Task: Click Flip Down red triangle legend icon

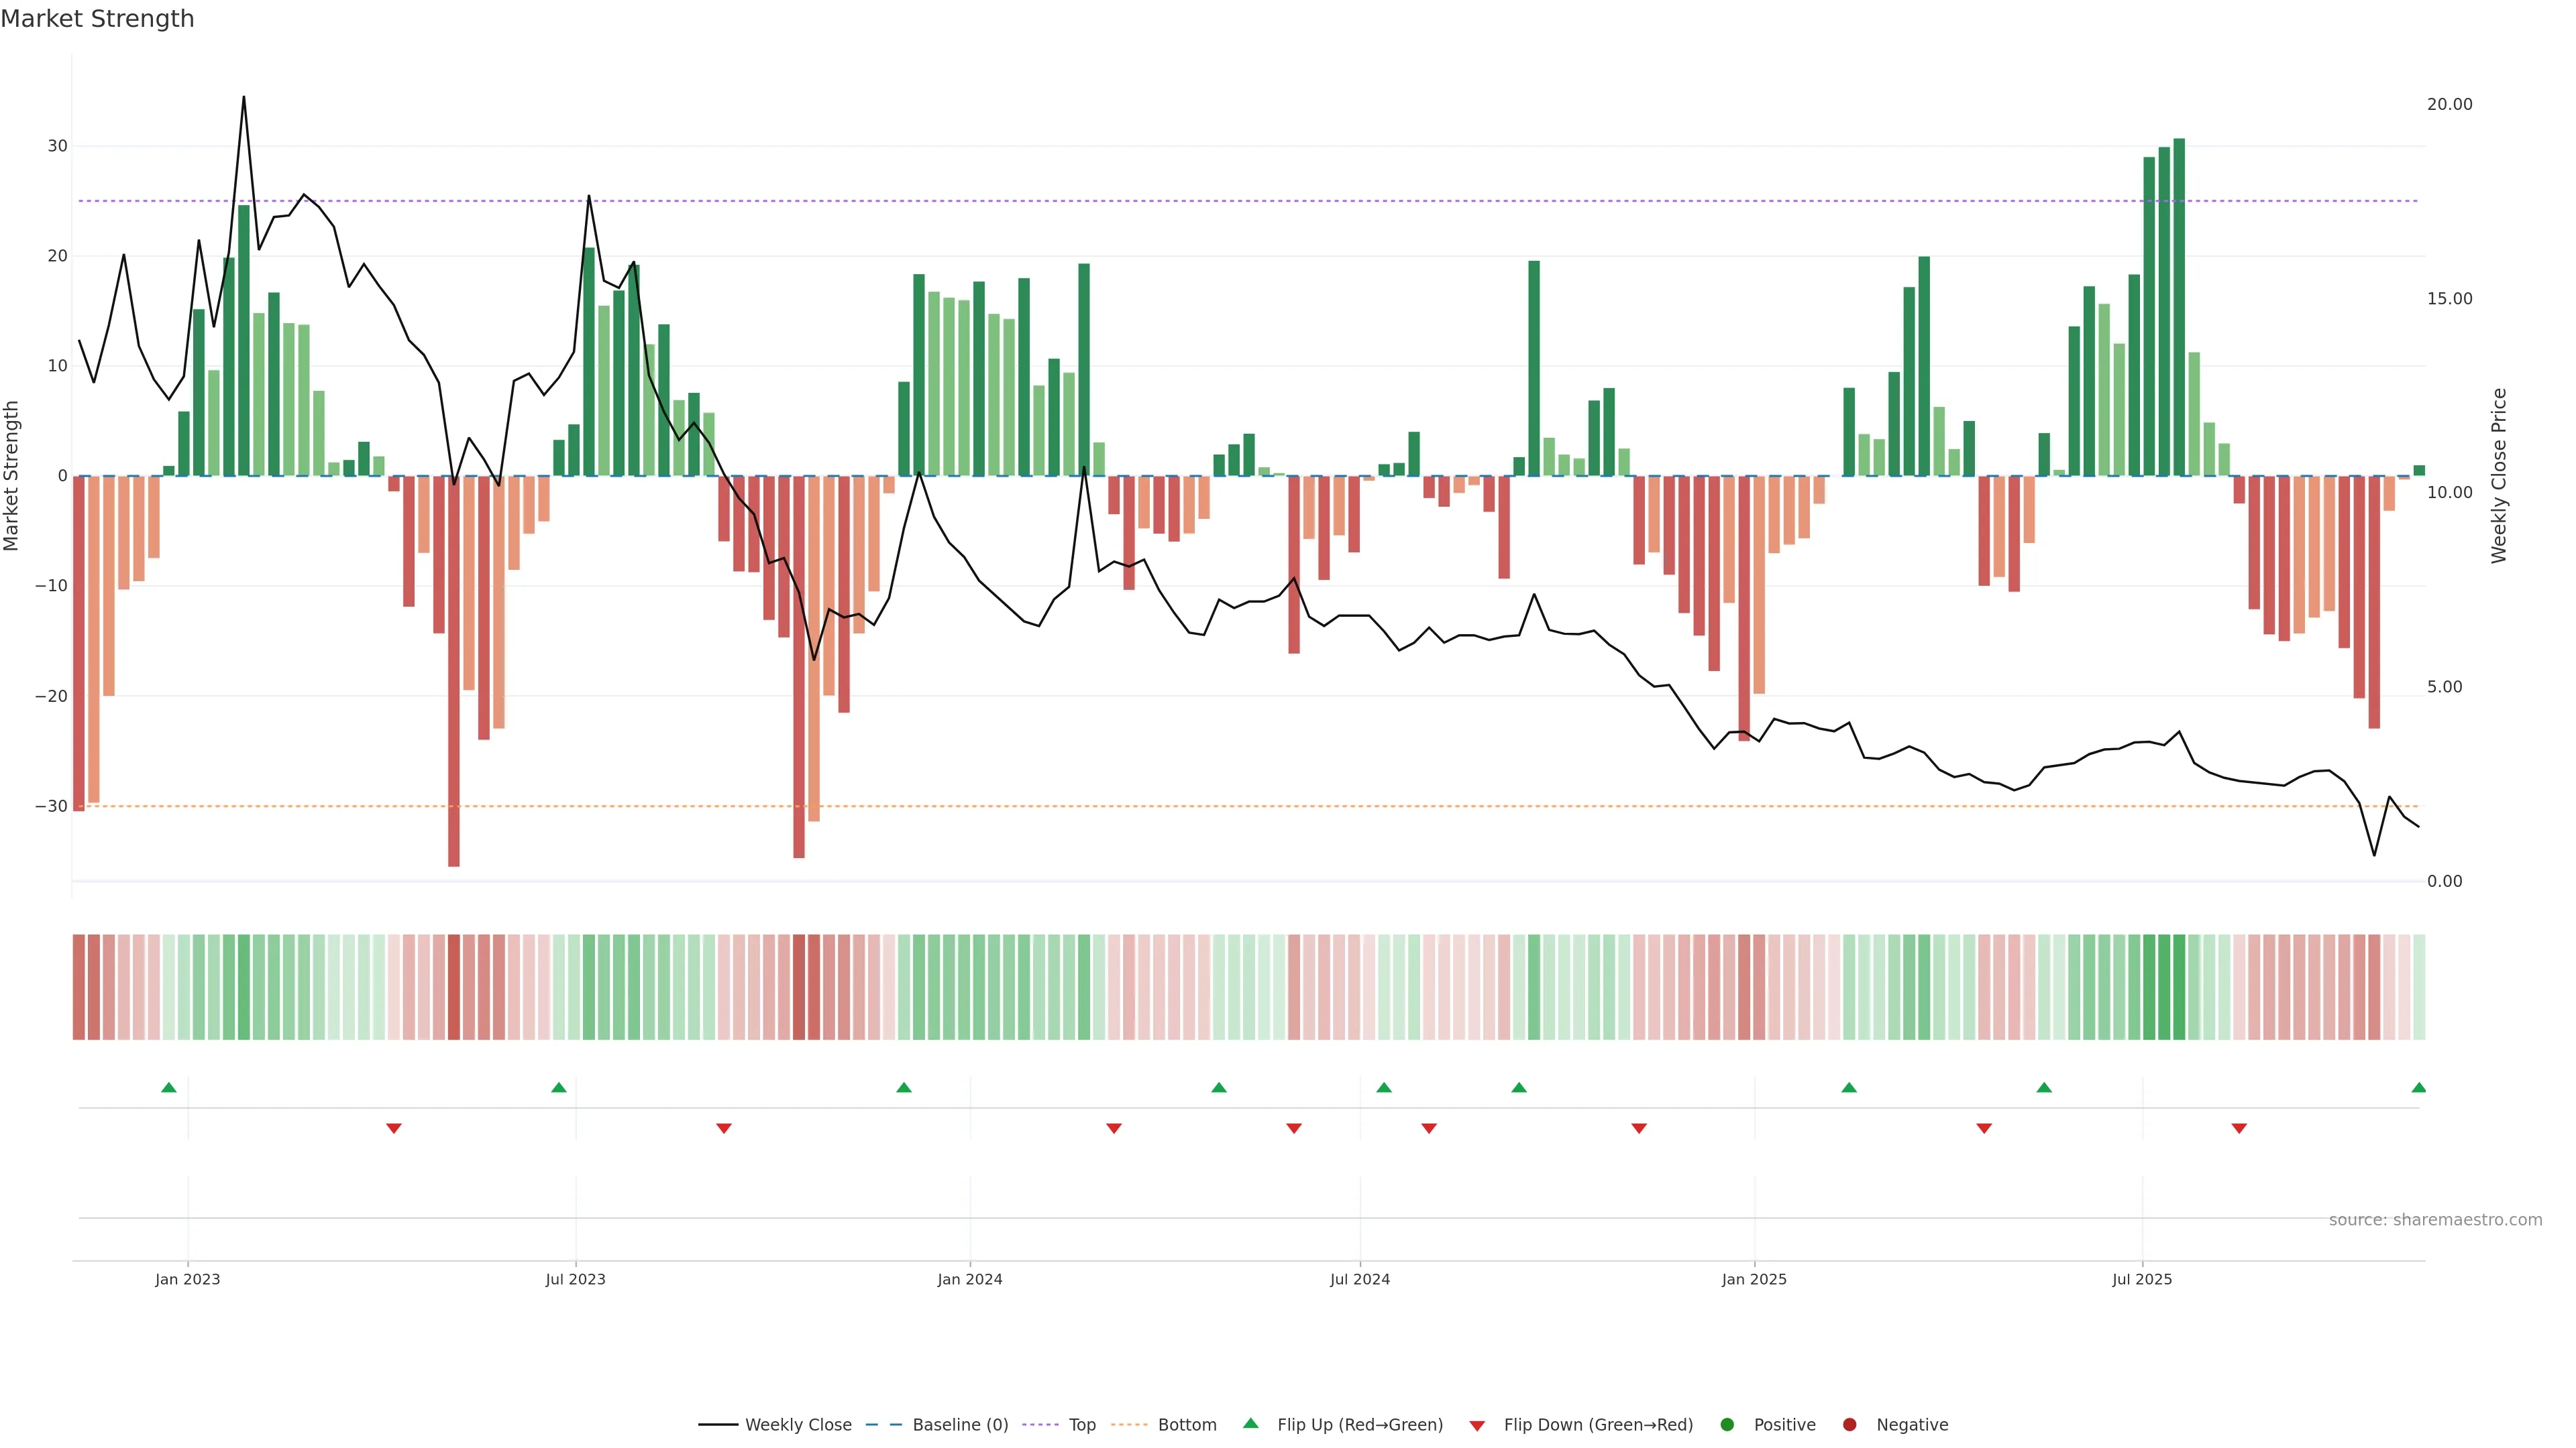Action: (x=1477, y=1426)
